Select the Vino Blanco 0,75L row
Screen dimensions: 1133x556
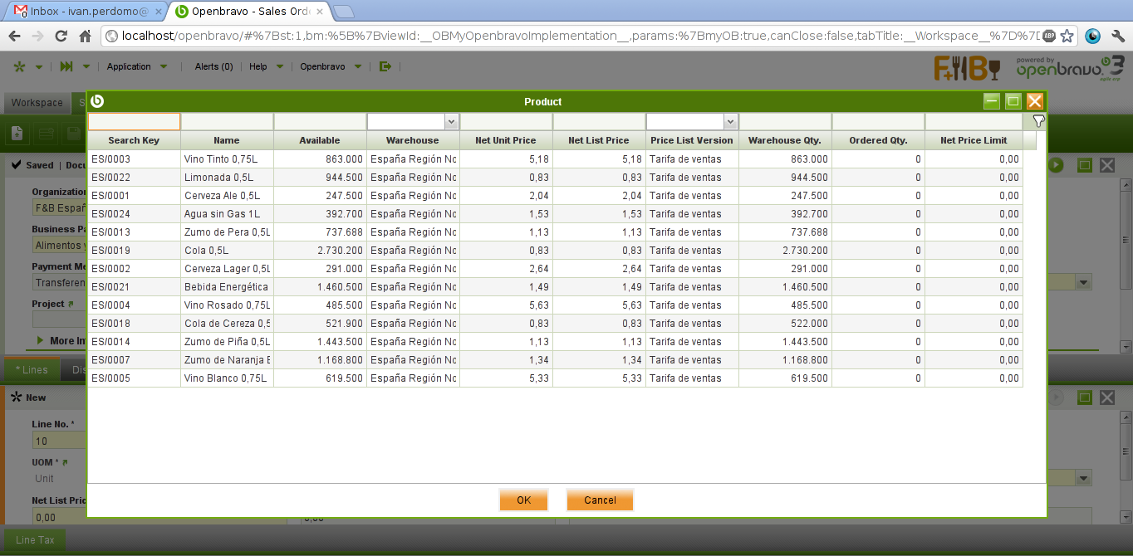(227, 378)
